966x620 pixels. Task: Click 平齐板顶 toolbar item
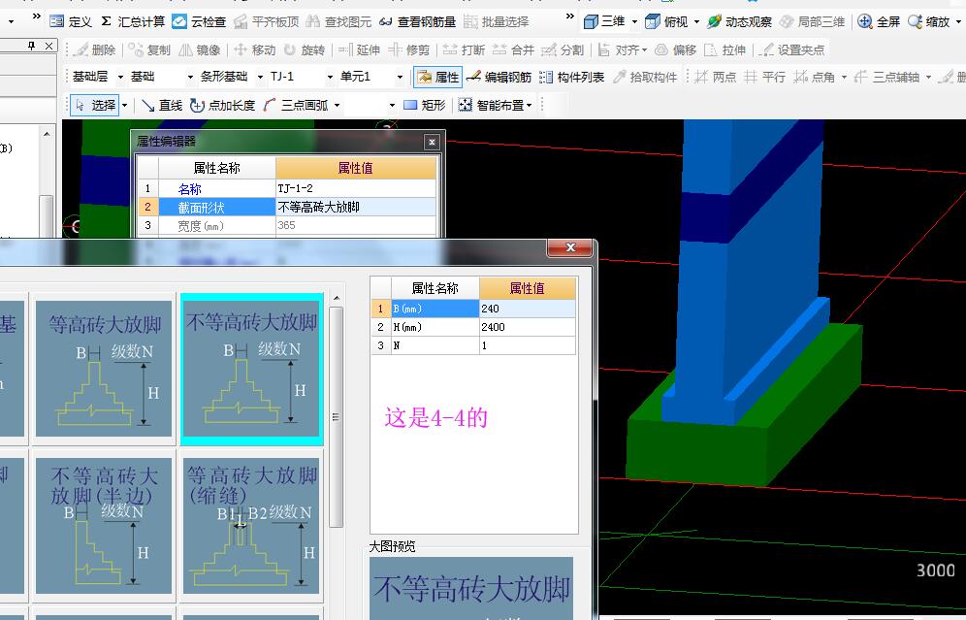pyautogui.click(x=267, y=21)
